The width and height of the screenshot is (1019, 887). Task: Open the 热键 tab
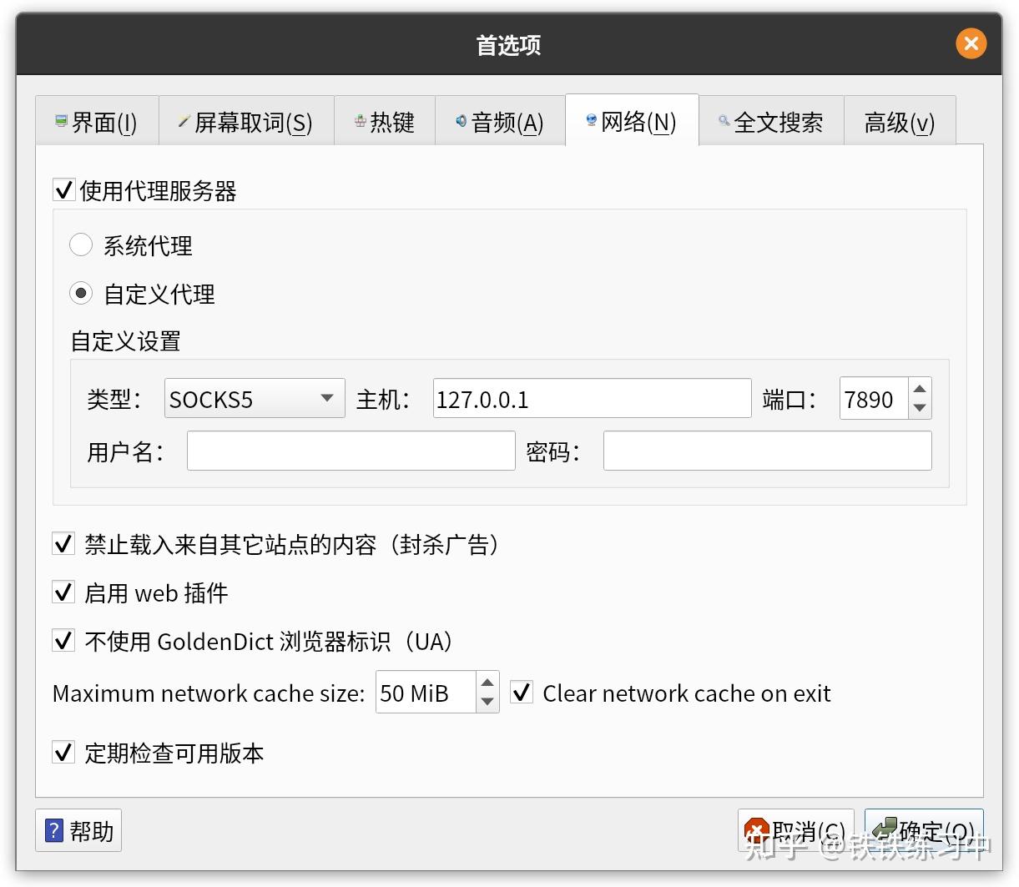click(385, 122)
